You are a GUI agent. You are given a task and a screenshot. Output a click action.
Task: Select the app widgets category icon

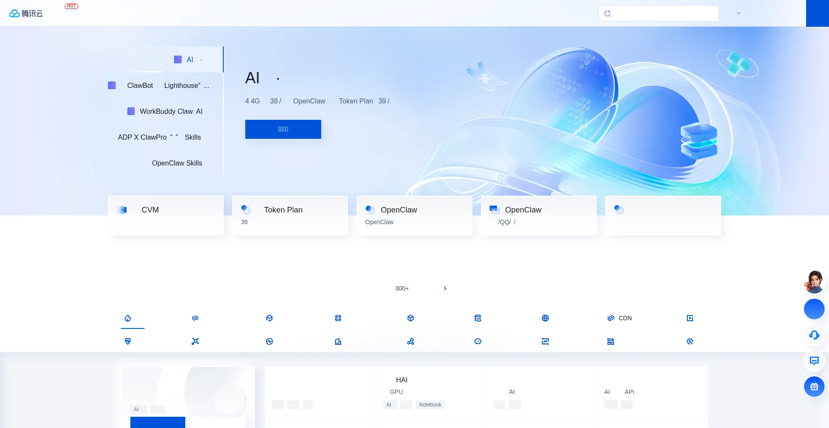pyautogui.click(x=611, y=341)
